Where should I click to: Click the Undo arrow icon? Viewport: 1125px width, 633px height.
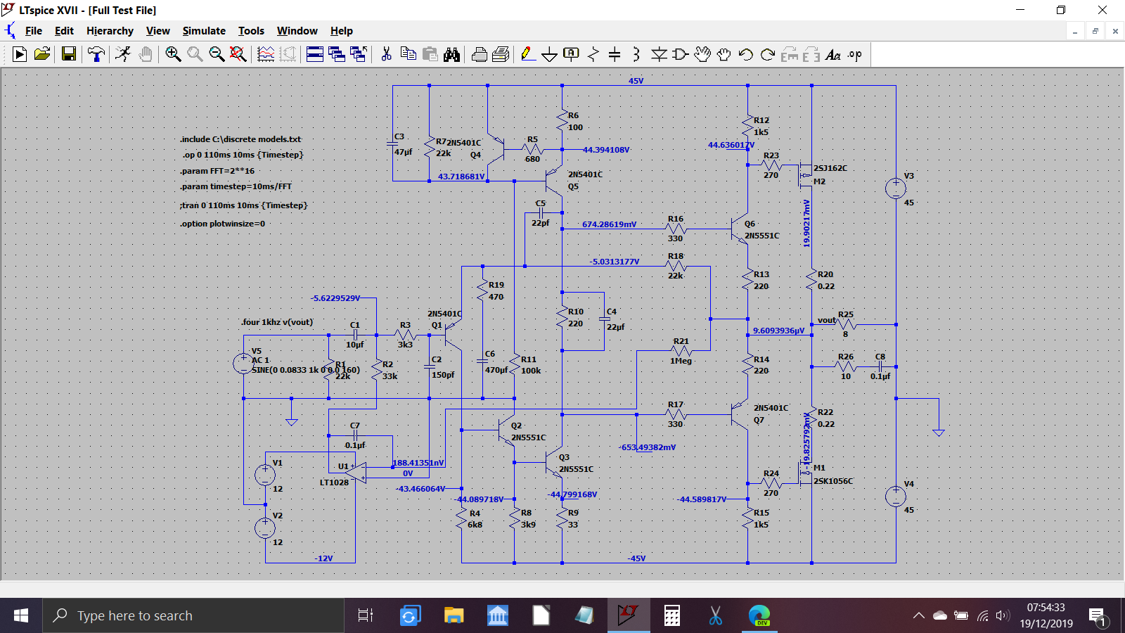point(746,54)
